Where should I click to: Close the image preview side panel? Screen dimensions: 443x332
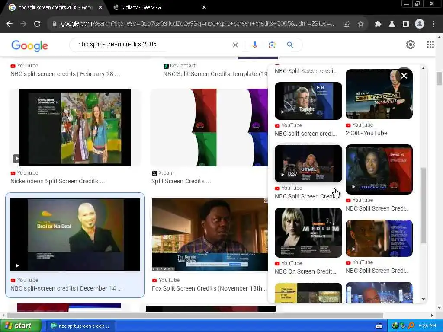[x=404, y=75]
